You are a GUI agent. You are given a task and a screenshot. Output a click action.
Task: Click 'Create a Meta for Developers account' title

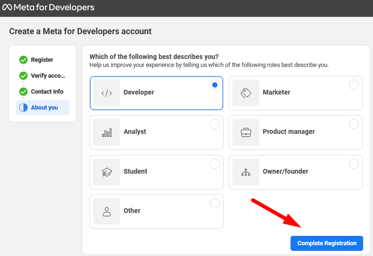pyautogui.click(x=81, y=31)
